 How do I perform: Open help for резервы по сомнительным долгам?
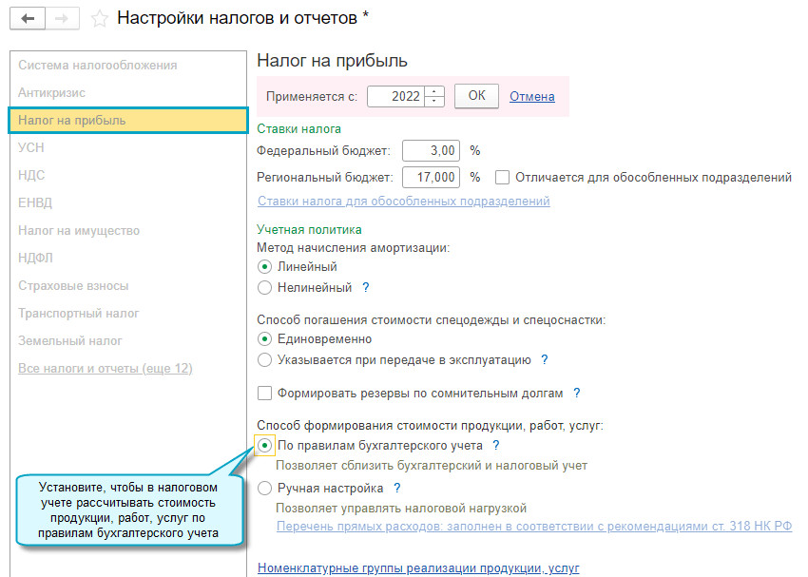(x=577, y=394)
